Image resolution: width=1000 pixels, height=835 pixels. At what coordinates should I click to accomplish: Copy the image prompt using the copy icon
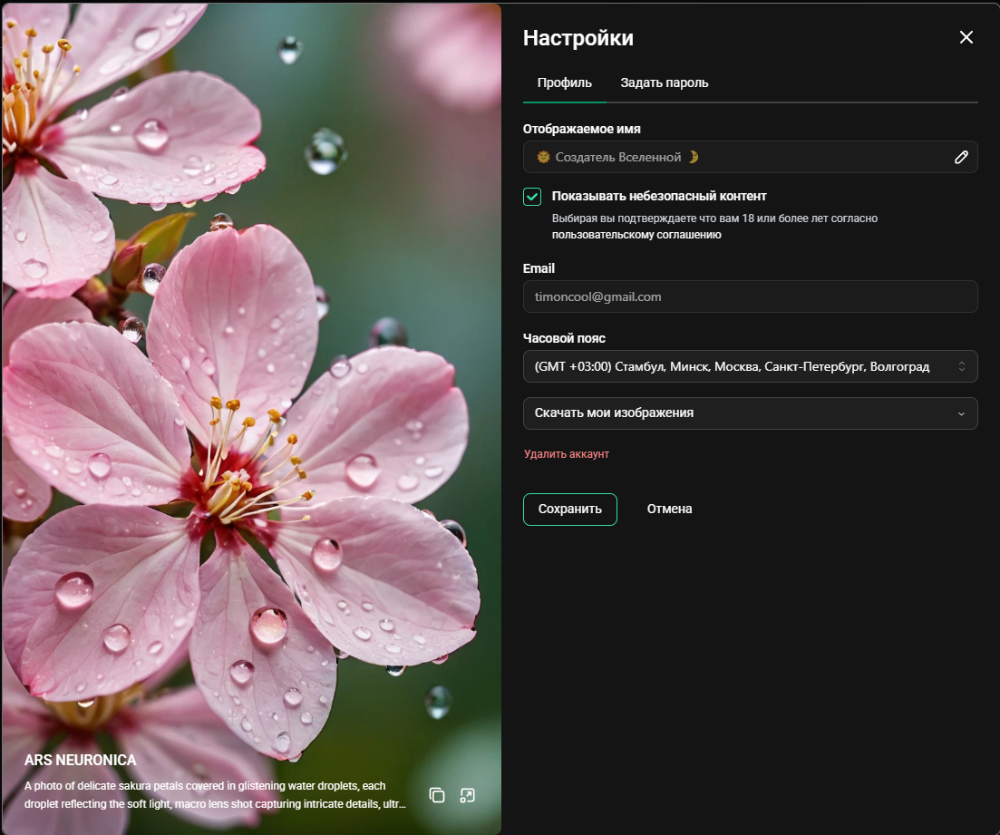pyautogui.click(x=437, y=795)
